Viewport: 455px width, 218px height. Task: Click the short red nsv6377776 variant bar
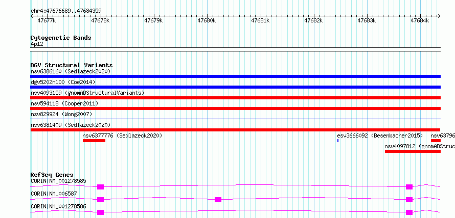click(94, 141)
